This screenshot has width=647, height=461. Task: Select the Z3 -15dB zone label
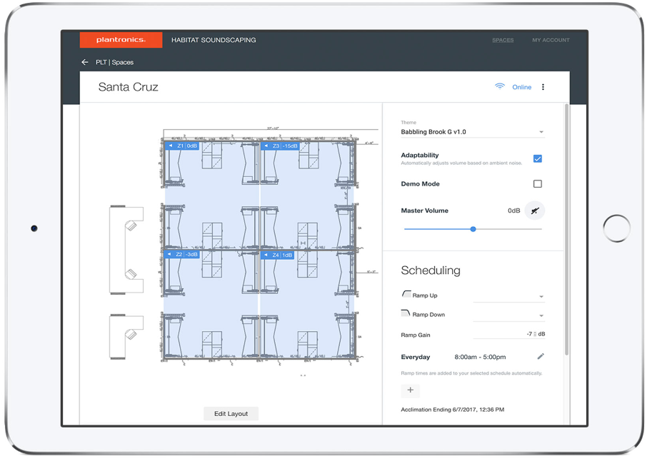(x=280, y=146)
